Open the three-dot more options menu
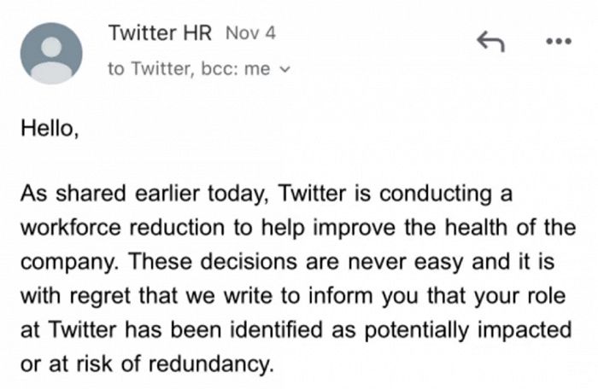The image size is (598, 389). [555, 40]
